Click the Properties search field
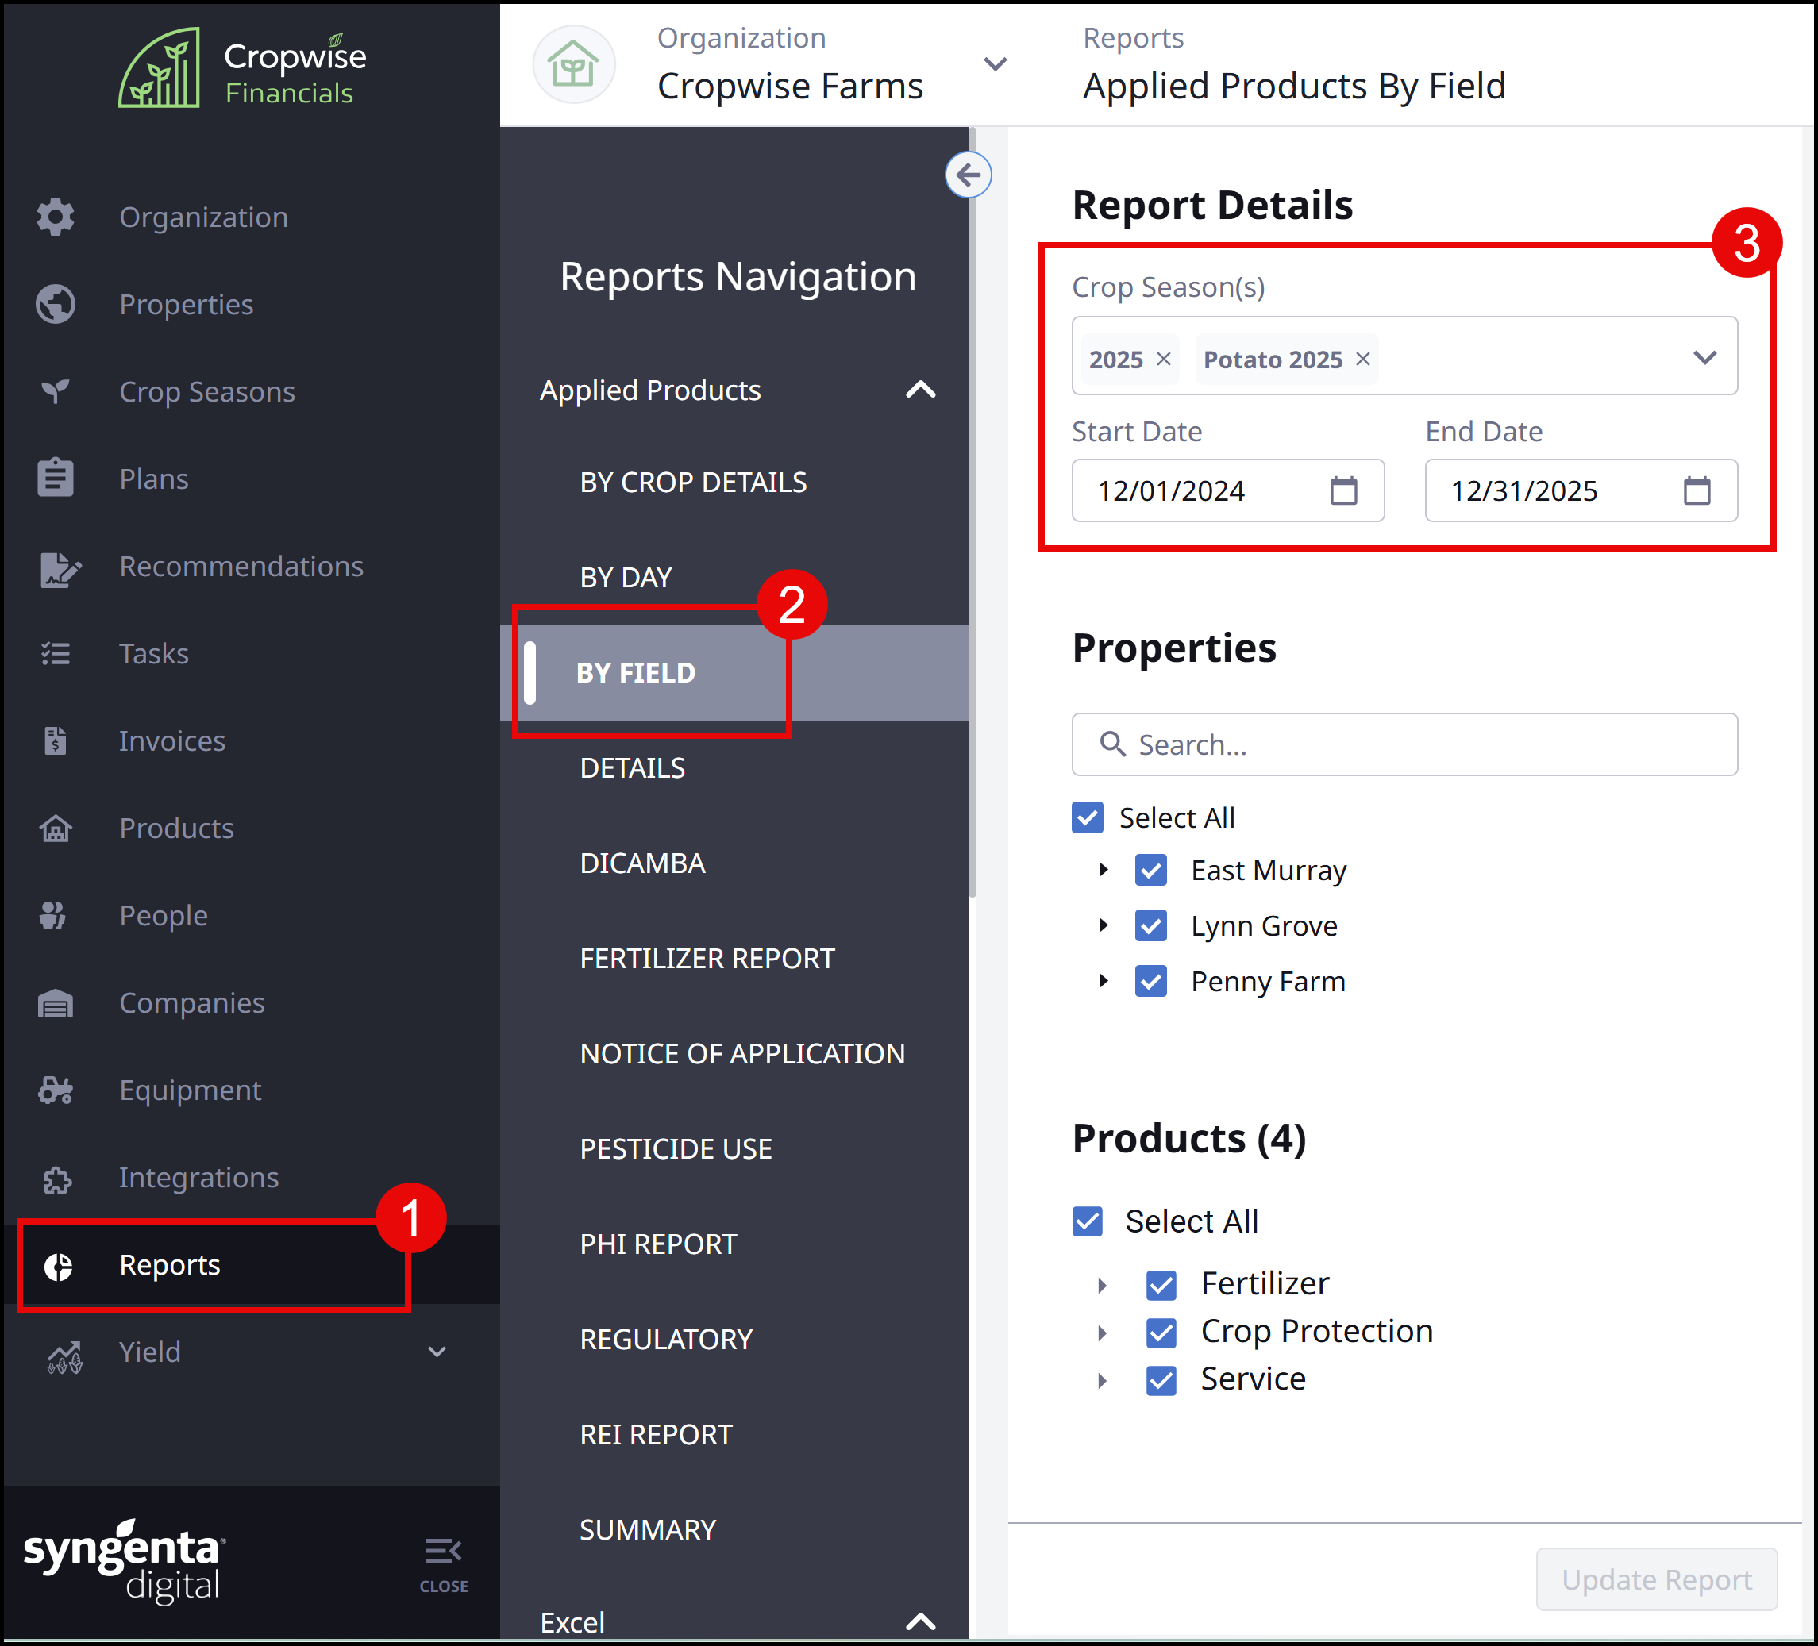Image resolution: width=1818 pixels, height=1646 pixels. tap(1404, 744)
